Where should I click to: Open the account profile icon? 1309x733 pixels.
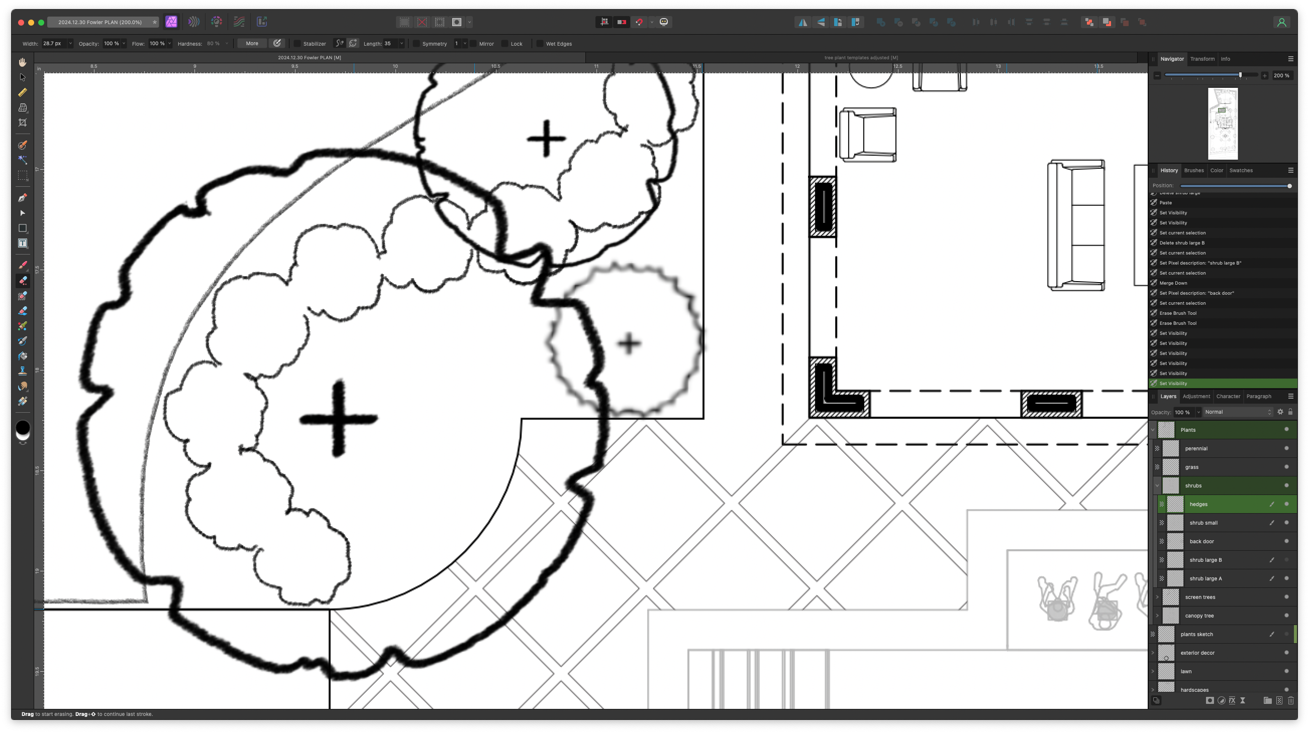1281,22
